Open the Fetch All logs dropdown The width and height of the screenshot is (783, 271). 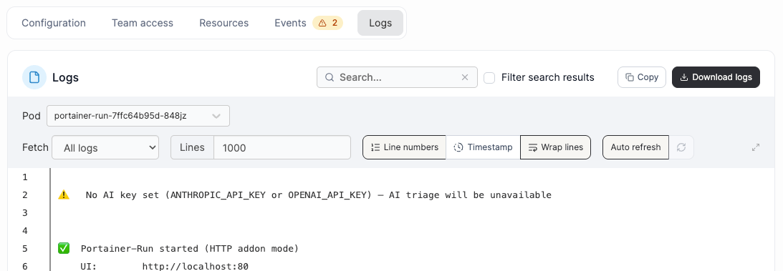[105, 147]
